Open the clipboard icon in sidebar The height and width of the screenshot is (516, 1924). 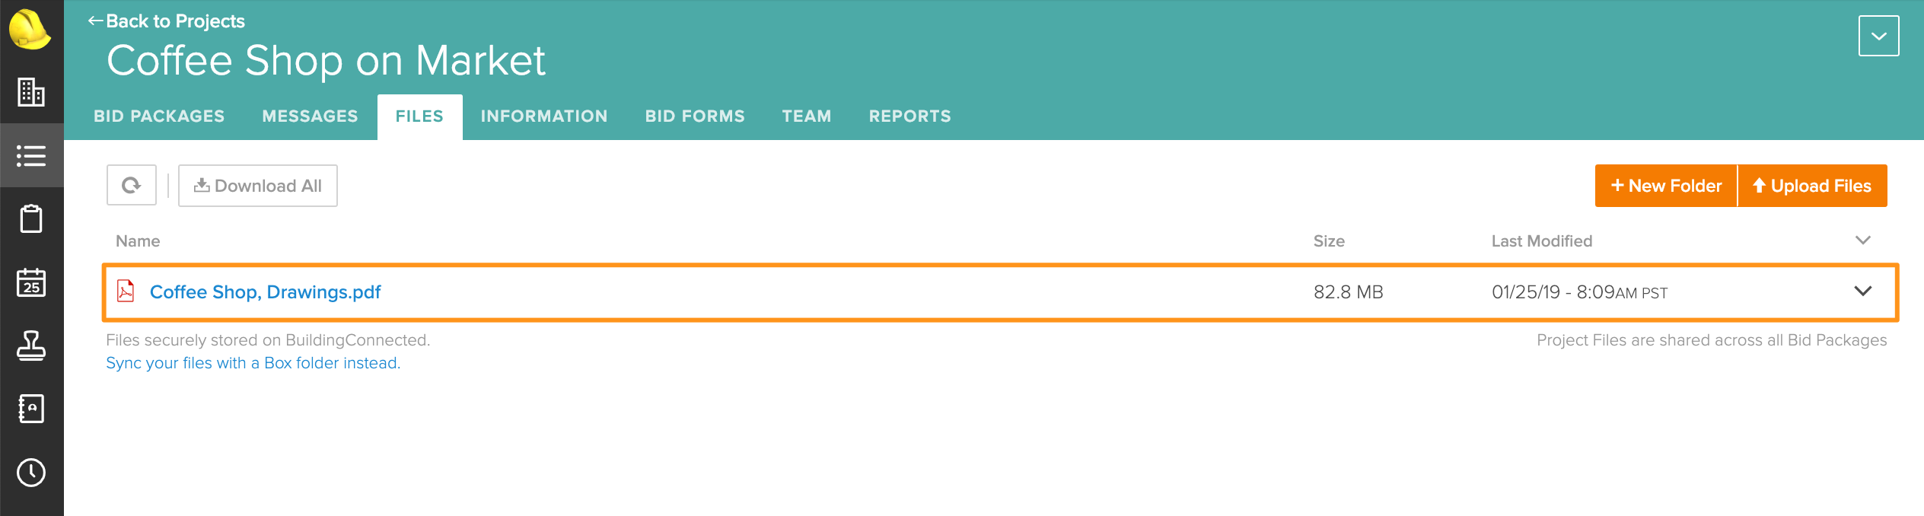31,219
